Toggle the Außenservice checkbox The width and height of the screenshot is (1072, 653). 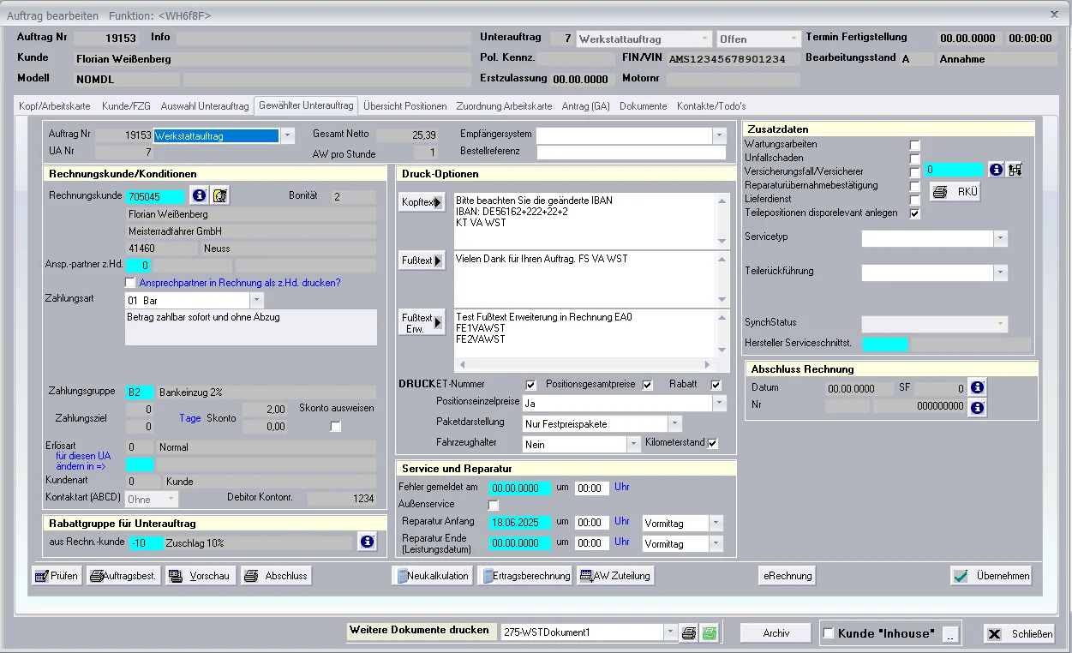493,505
